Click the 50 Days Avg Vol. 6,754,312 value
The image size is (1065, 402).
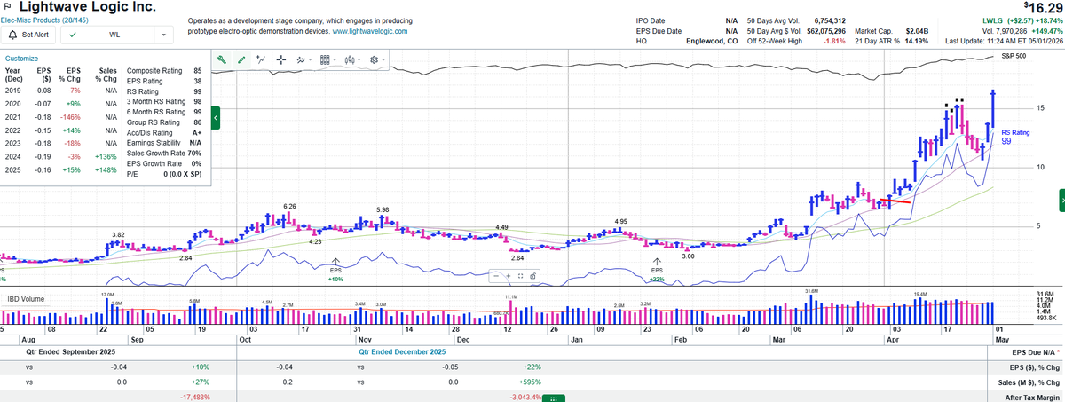click(x=829, y=20)
